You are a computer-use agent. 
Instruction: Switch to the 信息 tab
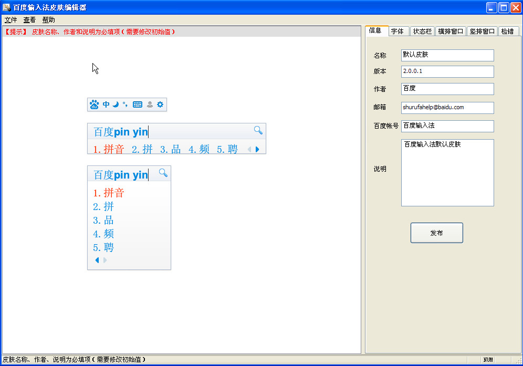click(x=376, y=30)
